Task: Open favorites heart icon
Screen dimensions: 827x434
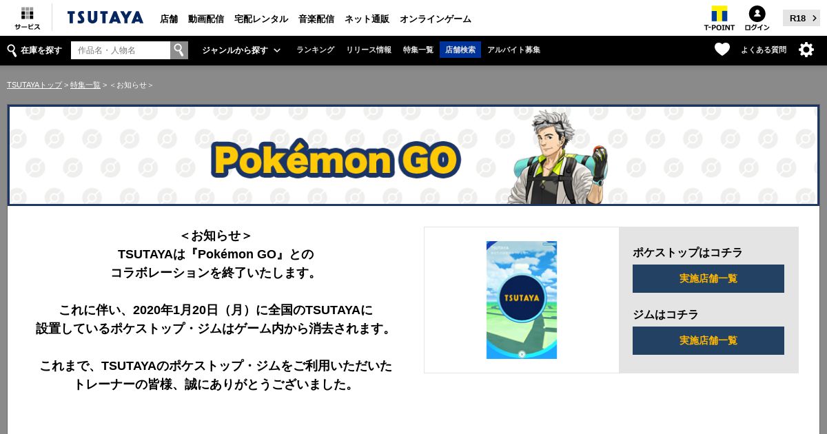Action: click(x=722, y=50)
